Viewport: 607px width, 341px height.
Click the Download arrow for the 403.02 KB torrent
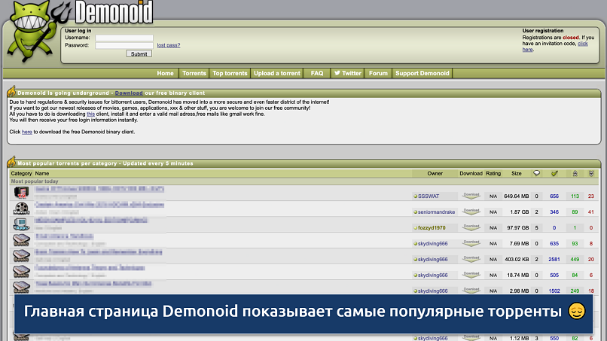(x=471, y=259)
